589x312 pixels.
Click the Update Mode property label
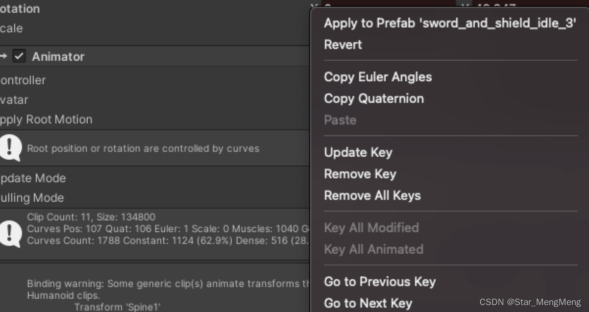coord(33,178)
